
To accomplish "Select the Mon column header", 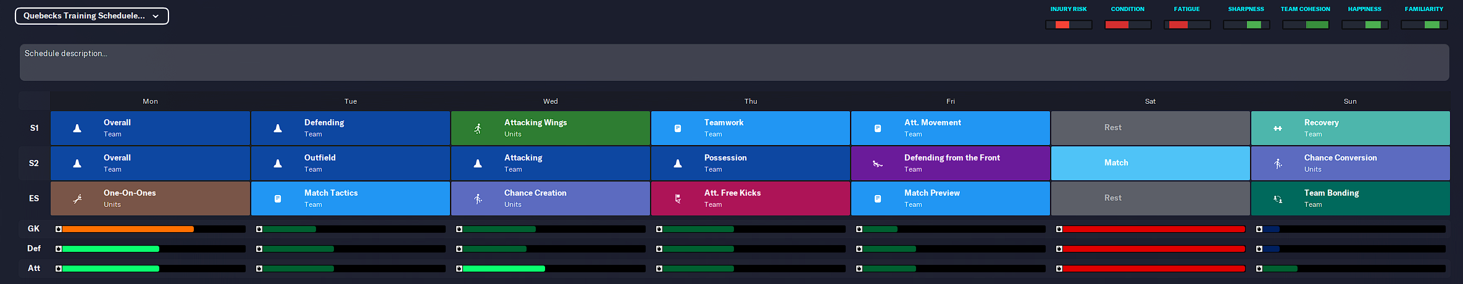I will (x=150, y=101).
